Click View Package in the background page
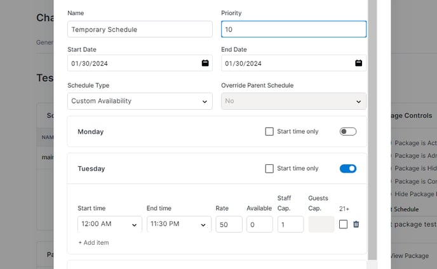 click(410, 256)
